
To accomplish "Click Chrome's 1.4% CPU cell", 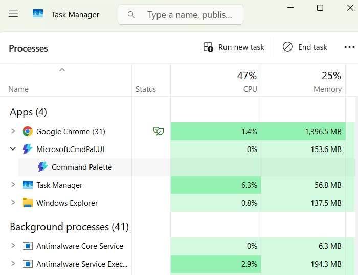I will coord(216,131).
